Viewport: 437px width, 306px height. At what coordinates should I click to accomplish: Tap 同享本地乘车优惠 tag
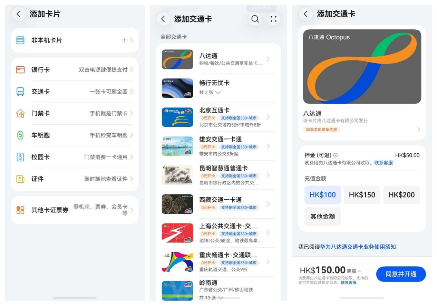pyautogui.click(x=321, y=130)
